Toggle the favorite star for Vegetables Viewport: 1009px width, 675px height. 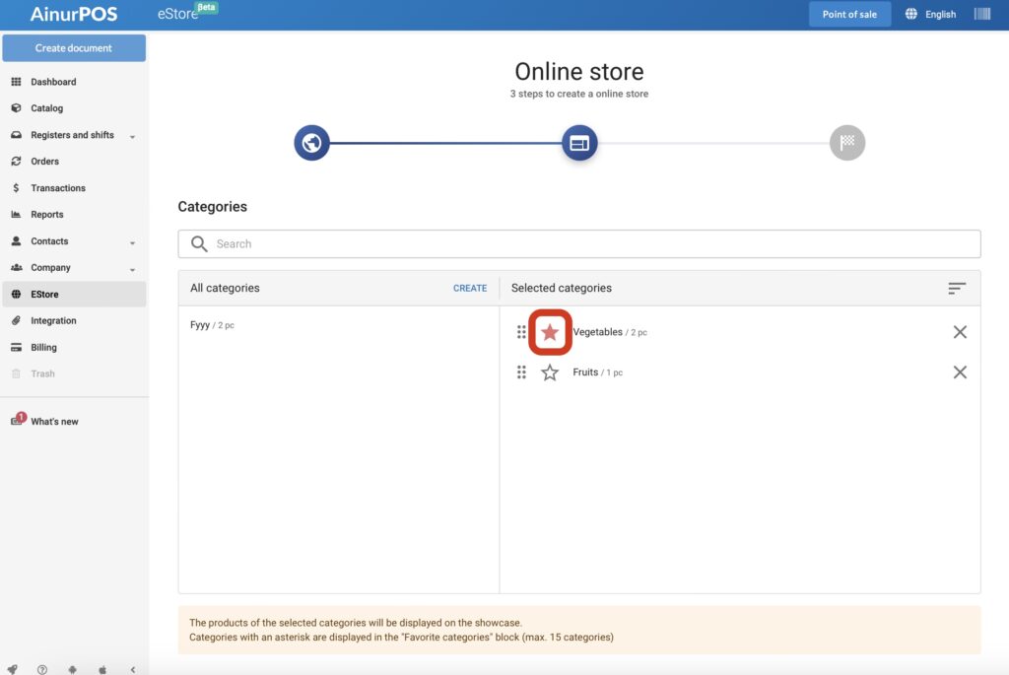pos(550,332)
